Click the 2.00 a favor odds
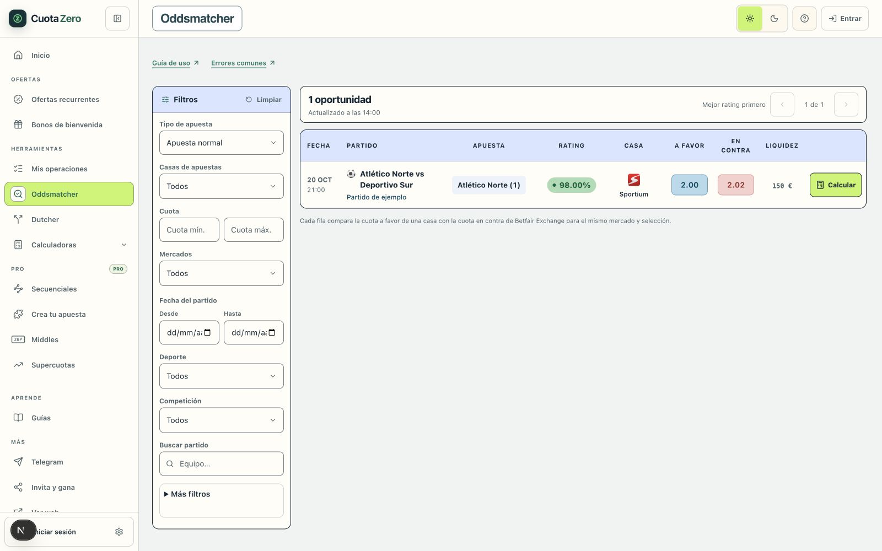Image resolution: width=882 pixels, height=551 pixels. pyautogui.click(x=690, y=185)
